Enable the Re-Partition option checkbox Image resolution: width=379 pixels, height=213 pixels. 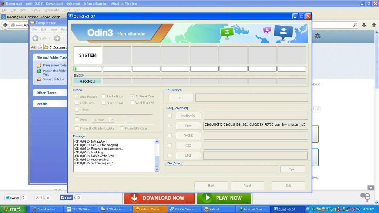pos(104,96)
